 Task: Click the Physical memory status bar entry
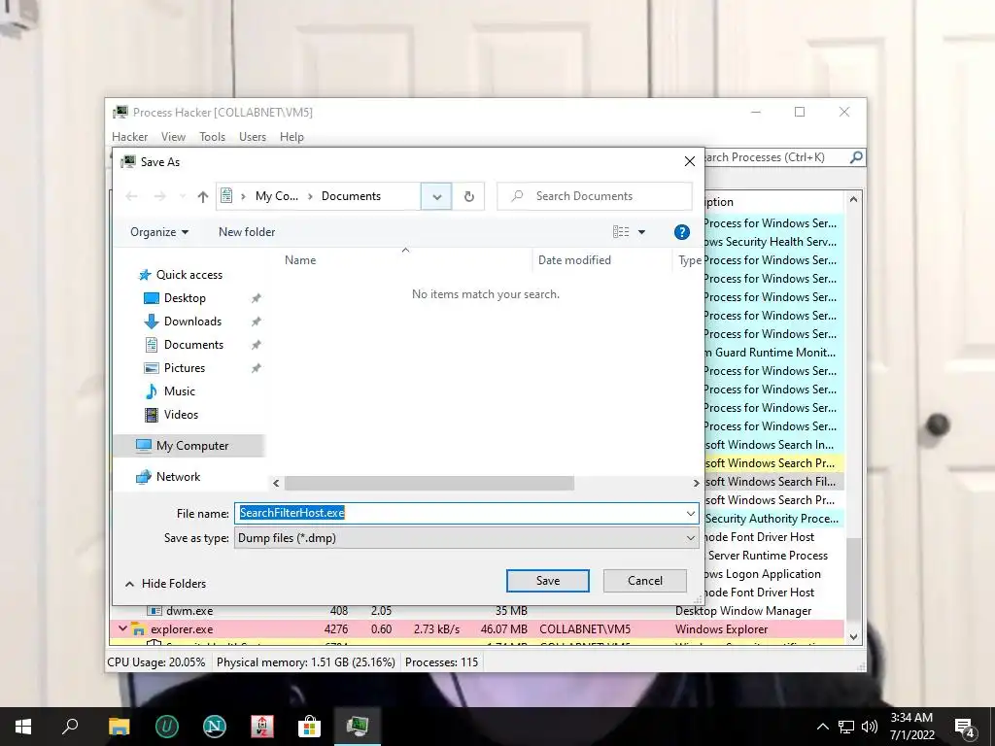pyautogui.click(x=306, y=662)
